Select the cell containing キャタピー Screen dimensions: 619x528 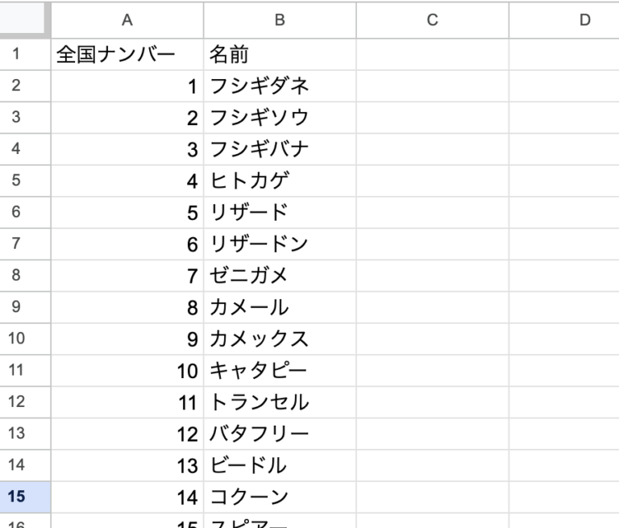point(279,371)
